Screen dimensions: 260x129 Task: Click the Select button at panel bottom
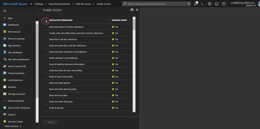(51, 122)
